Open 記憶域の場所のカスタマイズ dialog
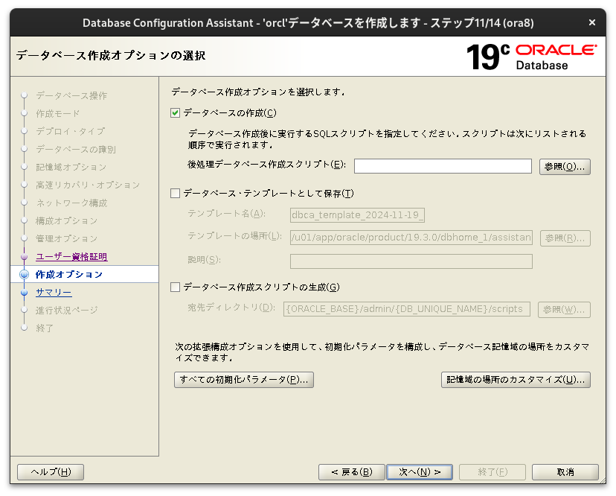This screenshot has height=496, width=616. (x=516, y=379)
